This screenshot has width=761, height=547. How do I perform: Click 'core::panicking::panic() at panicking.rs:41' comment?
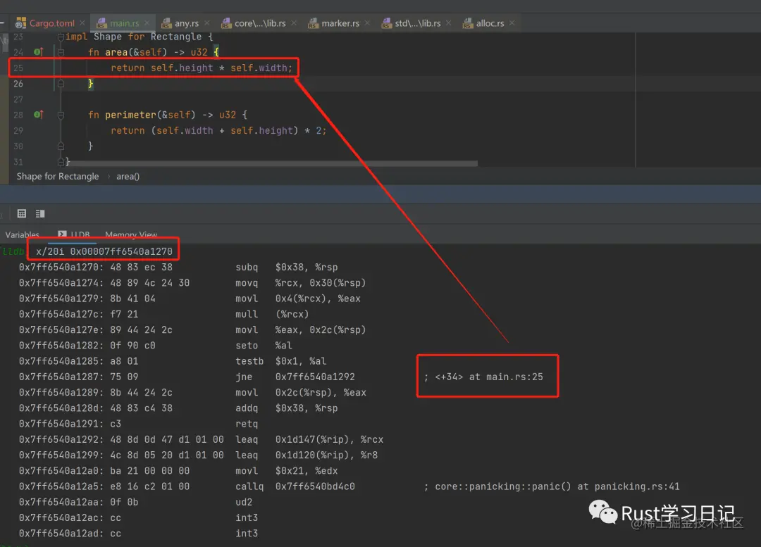(557, 486)
